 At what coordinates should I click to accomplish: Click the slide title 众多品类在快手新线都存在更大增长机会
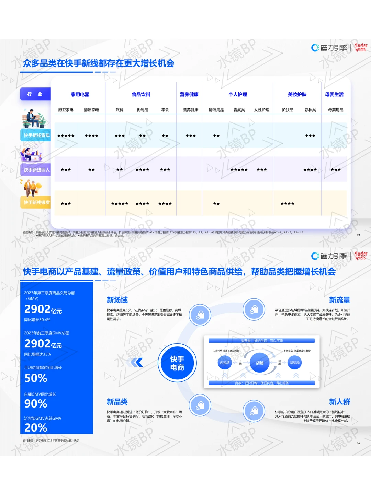click(99, 63)
